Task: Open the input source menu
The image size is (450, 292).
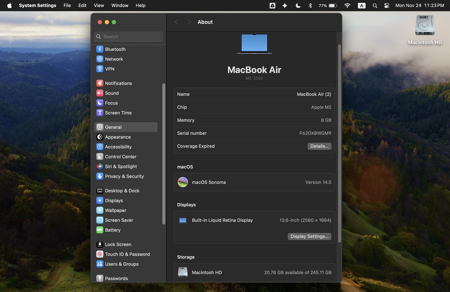Action: coord(361,5)
